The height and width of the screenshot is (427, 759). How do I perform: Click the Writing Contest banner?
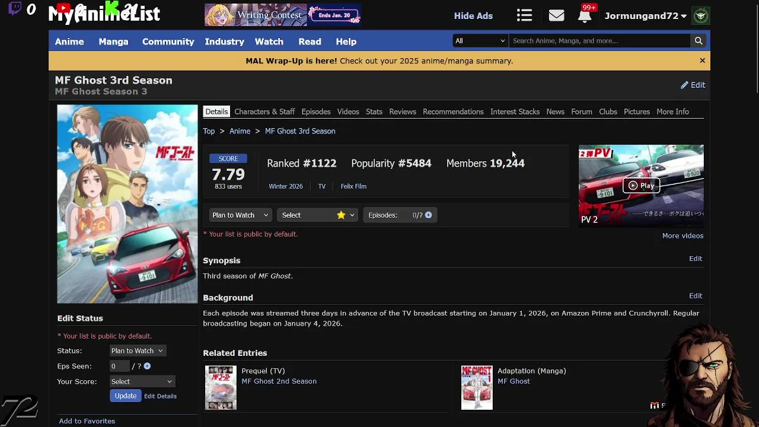pyautogui.click(x=283, y=15)
